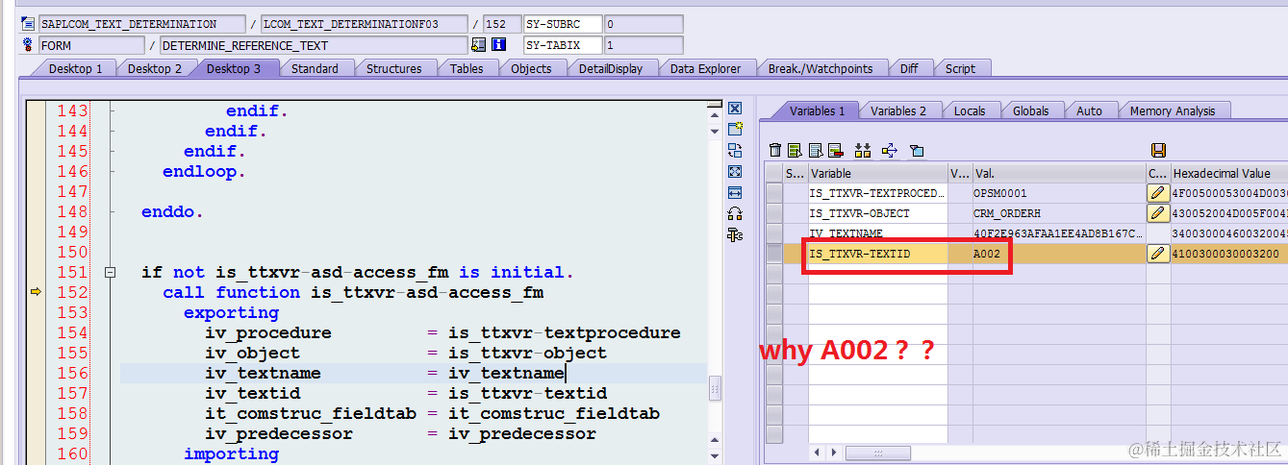
Task: Click the Hexadecimal Value column header
Action: click(x=1229, y=173)
